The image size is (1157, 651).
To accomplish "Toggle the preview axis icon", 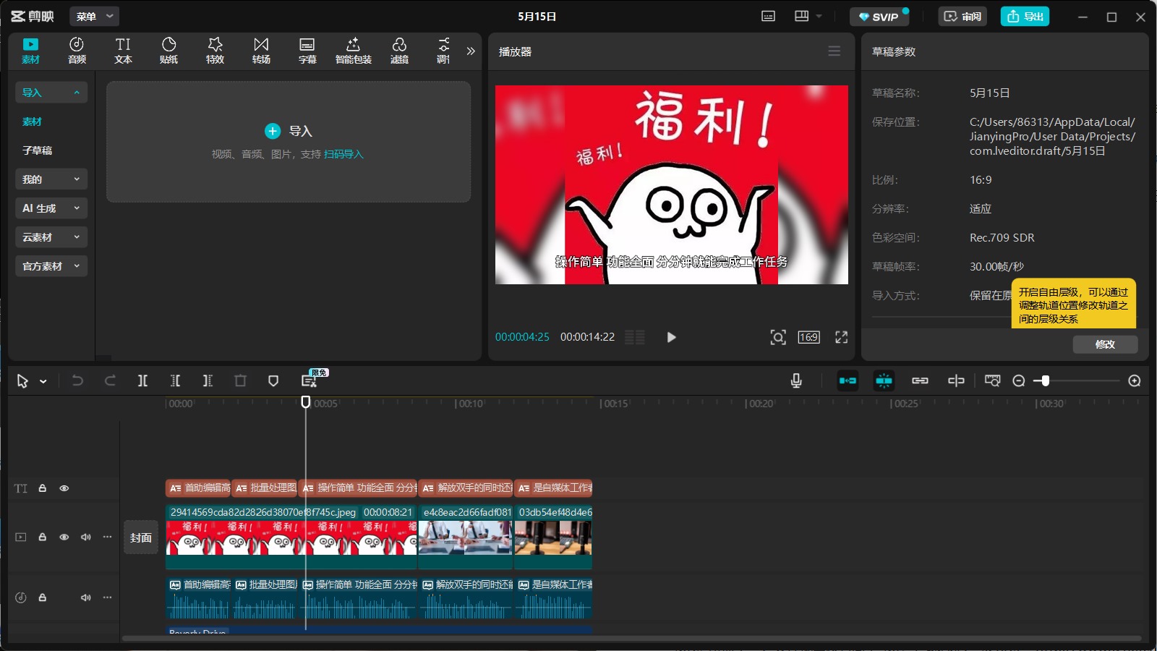I will pos(956,380).
